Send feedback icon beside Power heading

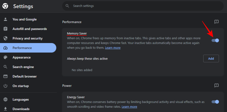tap(217, 86)
